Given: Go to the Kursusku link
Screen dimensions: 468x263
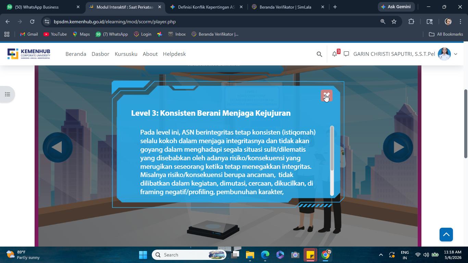Looking at the screenshot, I should coord(126,54).
